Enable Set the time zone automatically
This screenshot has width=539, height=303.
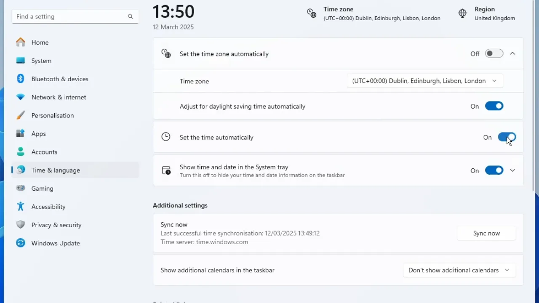494,53
